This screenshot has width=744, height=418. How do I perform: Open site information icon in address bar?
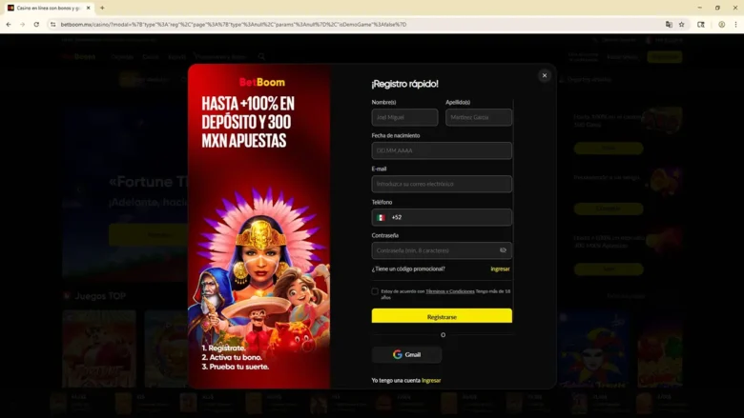53,24
